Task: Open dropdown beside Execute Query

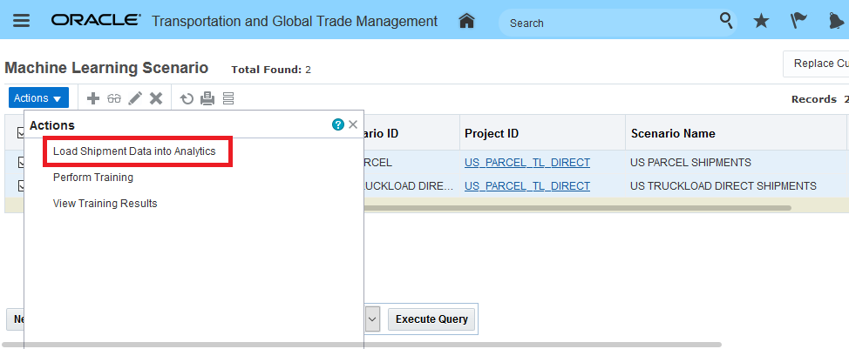Action: click(372, 319)
